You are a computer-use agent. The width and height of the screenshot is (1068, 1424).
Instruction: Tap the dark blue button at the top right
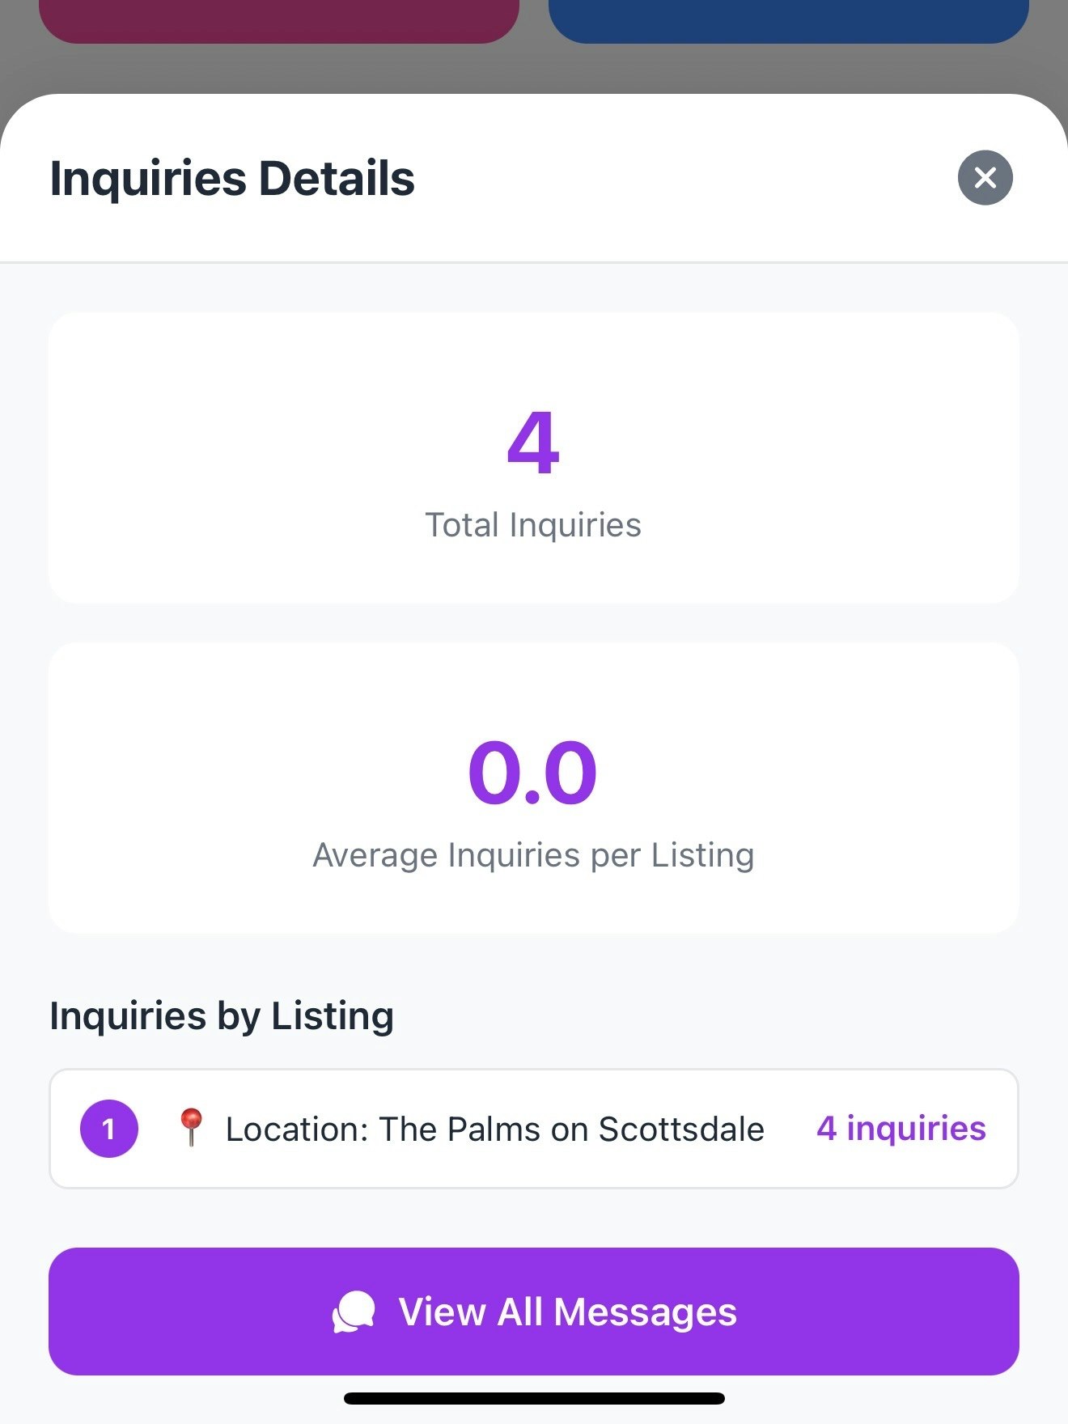tap(789, 16)
